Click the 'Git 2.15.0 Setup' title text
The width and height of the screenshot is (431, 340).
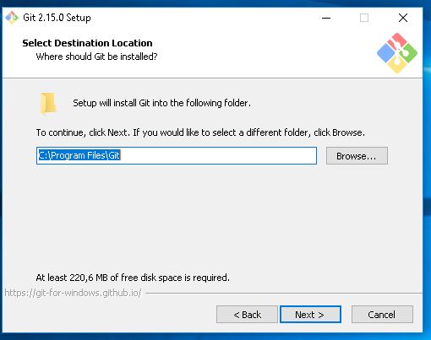coord(57,18)
